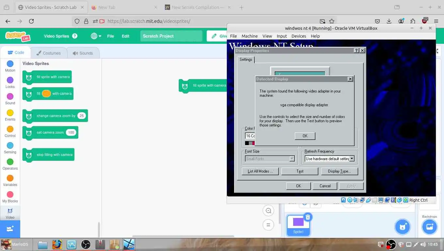Open OBS Studio from the taskbar
444x251 pixels.
click(86, 244)
